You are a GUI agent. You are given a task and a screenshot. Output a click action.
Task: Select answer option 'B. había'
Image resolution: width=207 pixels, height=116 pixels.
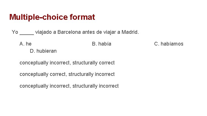click(101, 44)
